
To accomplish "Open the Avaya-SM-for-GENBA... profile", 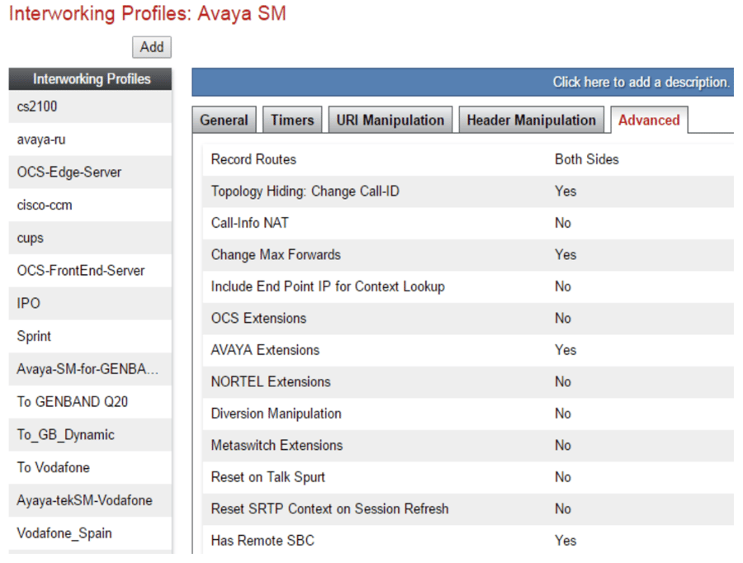I will click(90, 369).
